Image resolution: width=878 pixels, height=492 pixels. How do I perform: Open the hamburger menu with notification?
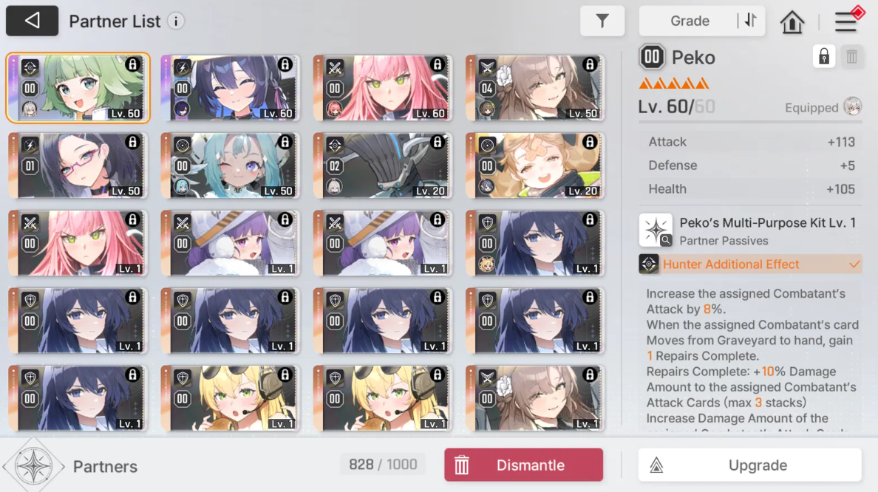(847, 21)
